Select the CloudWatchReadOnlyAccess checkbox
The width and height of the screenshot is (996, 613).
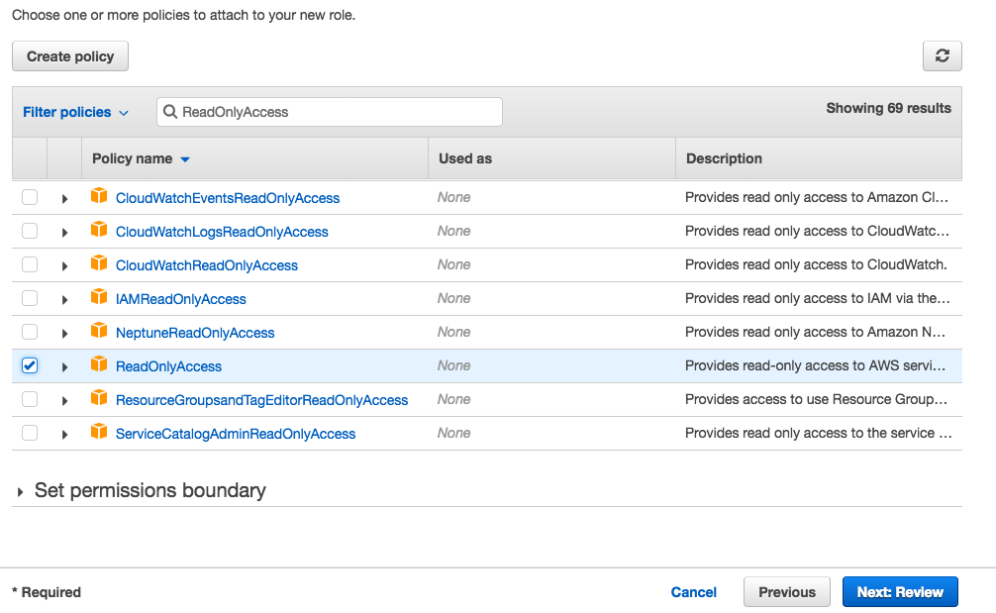pyautogui.click(x=30, y=264)
